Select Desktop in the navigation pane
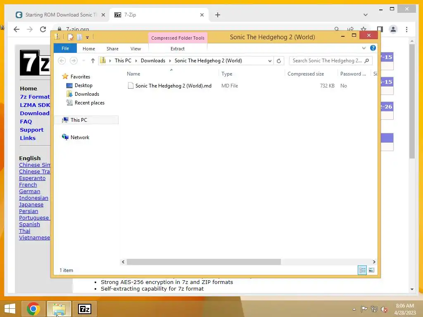This screenshot has width=423, height=317. coord(83,85)
